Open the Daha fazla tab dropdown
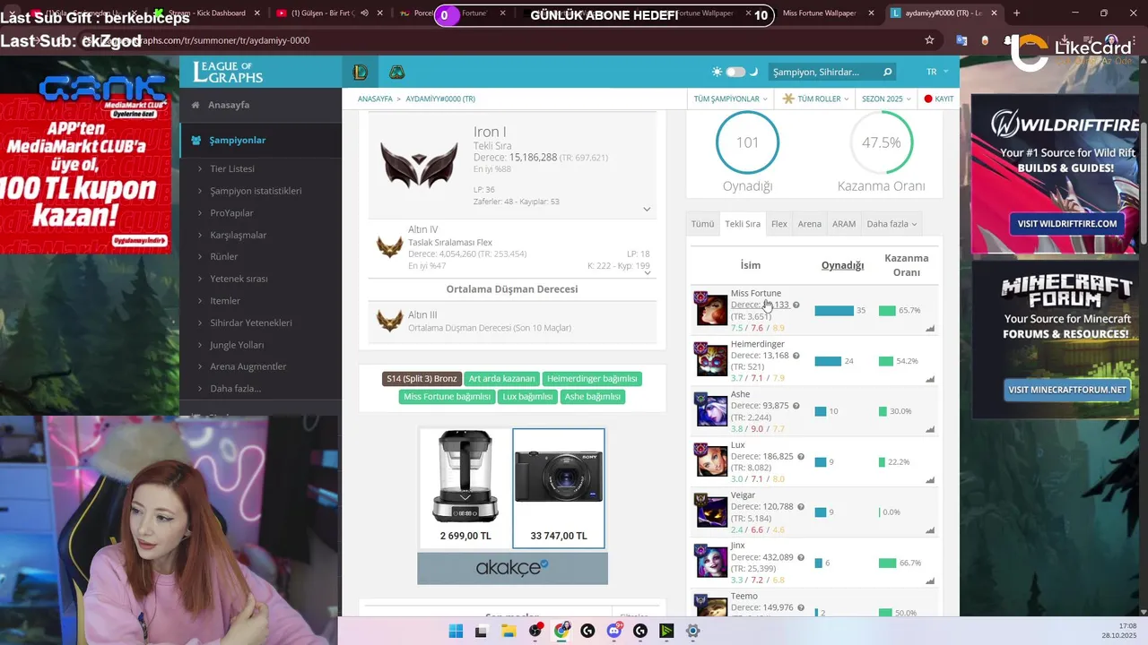The width and height of the screenshot is (1148, 645). point(891,224)
